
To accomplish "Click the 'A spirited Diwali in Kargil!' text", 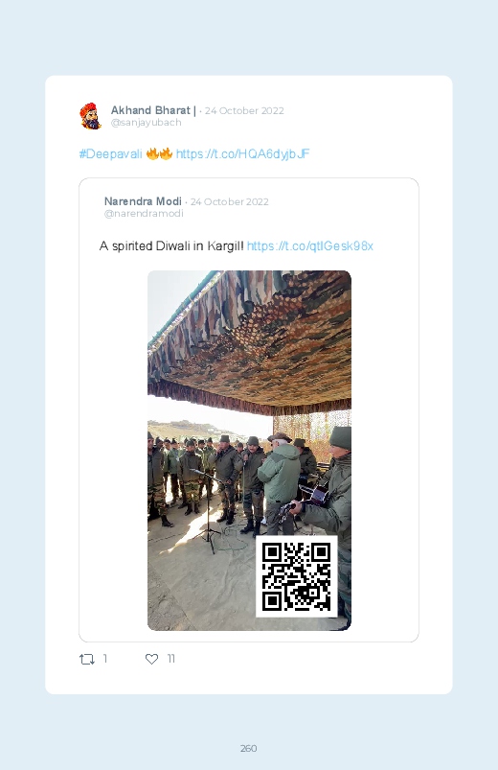I will click(x=171, y=246).
